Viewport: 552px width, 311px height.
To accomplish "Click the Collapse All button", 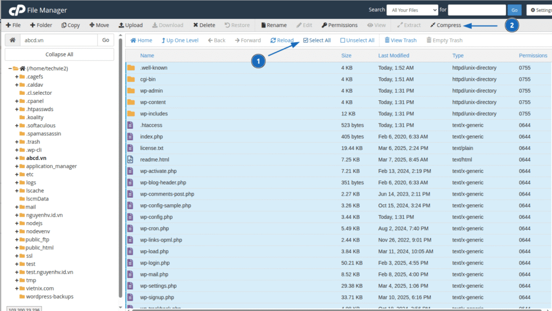I will coord(59,54).
